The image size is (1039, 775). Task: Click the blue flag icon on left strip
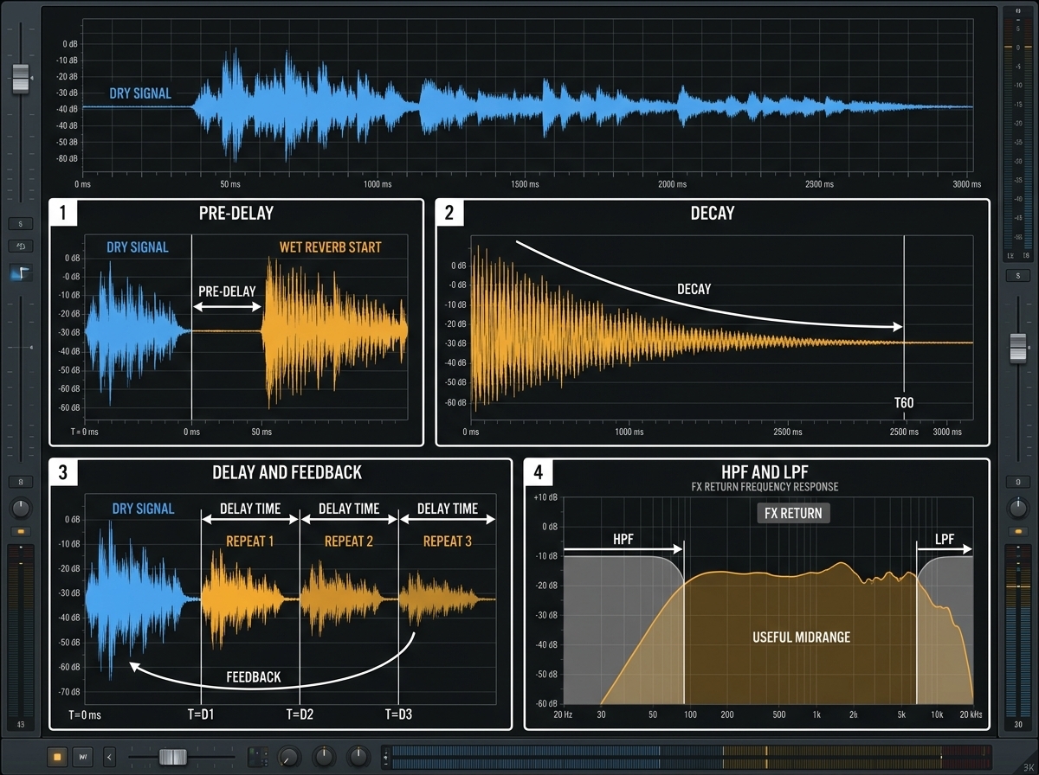pyautogui.click(x=21, y=273)
